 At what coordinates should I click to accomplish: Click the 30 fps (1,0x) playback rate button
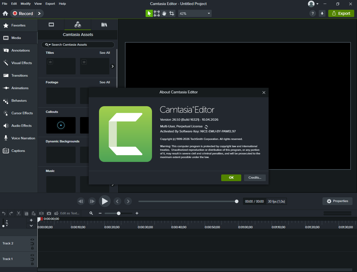coord(276,201)
